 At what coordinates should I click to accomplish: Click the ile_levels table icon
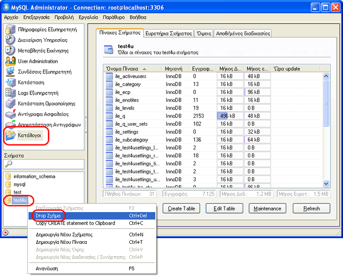pyautogui.click(x=109, y=108)
